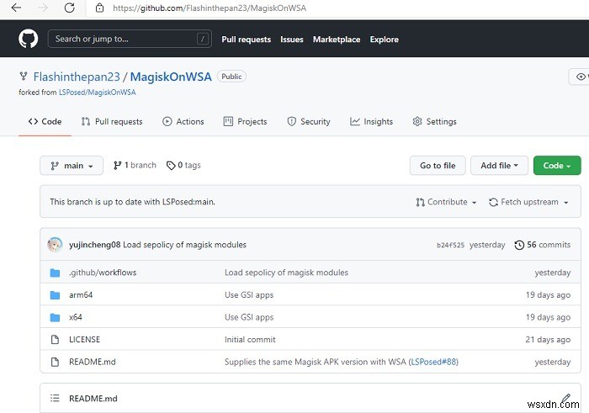Click the '21 days ago' LICENSE timestamp
Image resolution: width=589 pixels, height=413 pixels.
[548, 340]
